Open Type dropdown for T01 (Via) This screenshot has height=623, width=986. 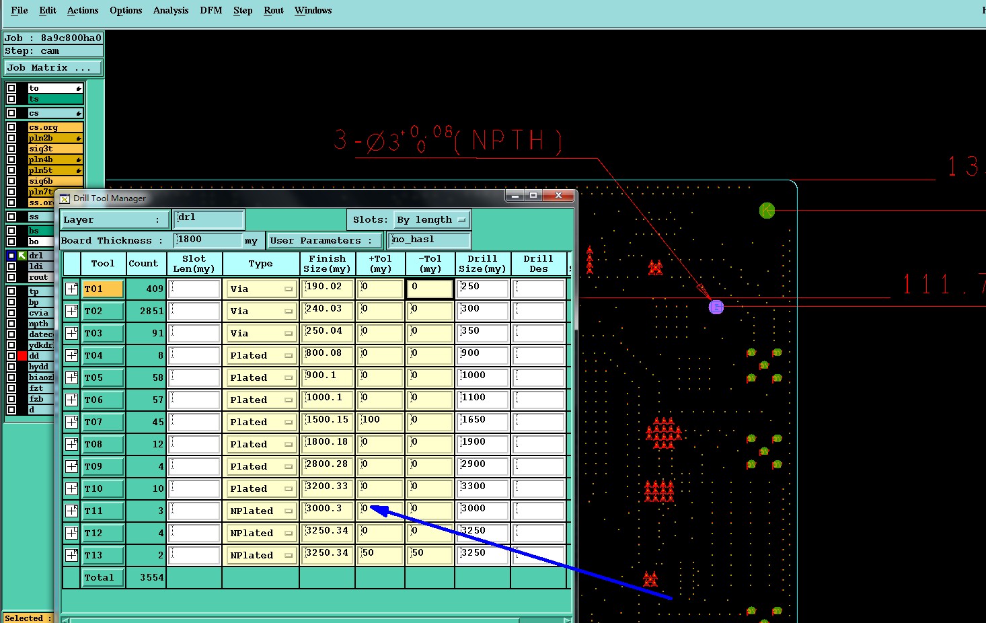[261, 289]
